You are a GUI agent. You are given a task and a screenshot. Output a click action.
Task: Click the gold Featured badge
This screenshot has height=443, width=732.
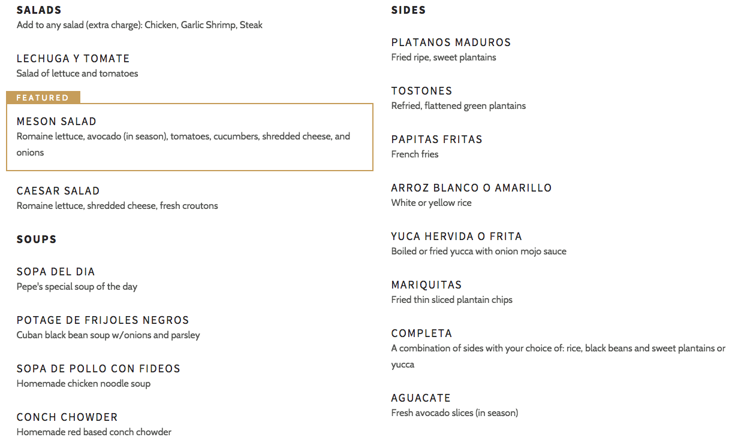43,98
